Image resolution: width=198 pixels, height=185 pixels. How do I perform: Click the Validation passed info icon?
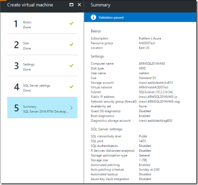(x=93, y=17)
